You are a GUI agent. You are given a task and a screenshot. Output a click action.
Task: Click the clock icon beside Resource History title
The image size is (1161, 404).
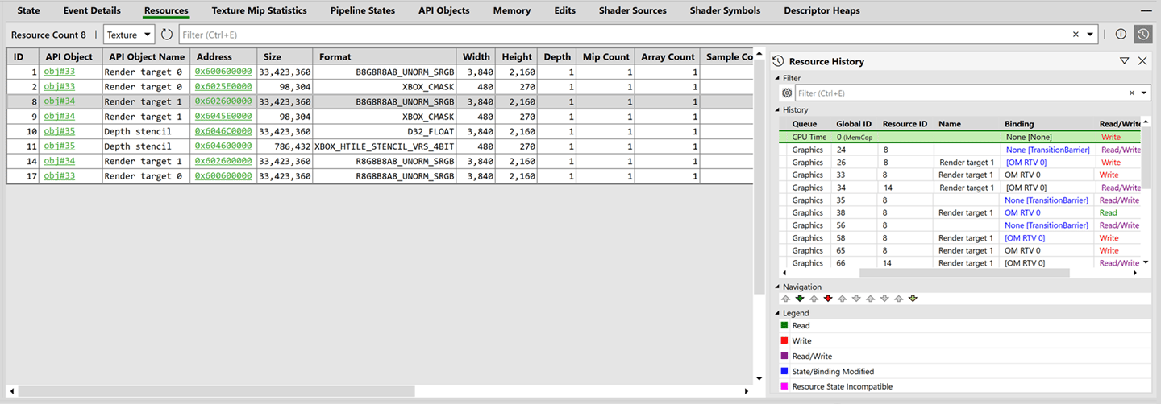pyautogui.click(x=778, y=61)
